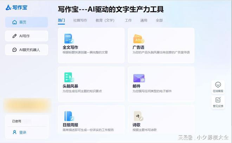Open the 全文写作 card title
The image size is (232, 143).
click(70, 47)
